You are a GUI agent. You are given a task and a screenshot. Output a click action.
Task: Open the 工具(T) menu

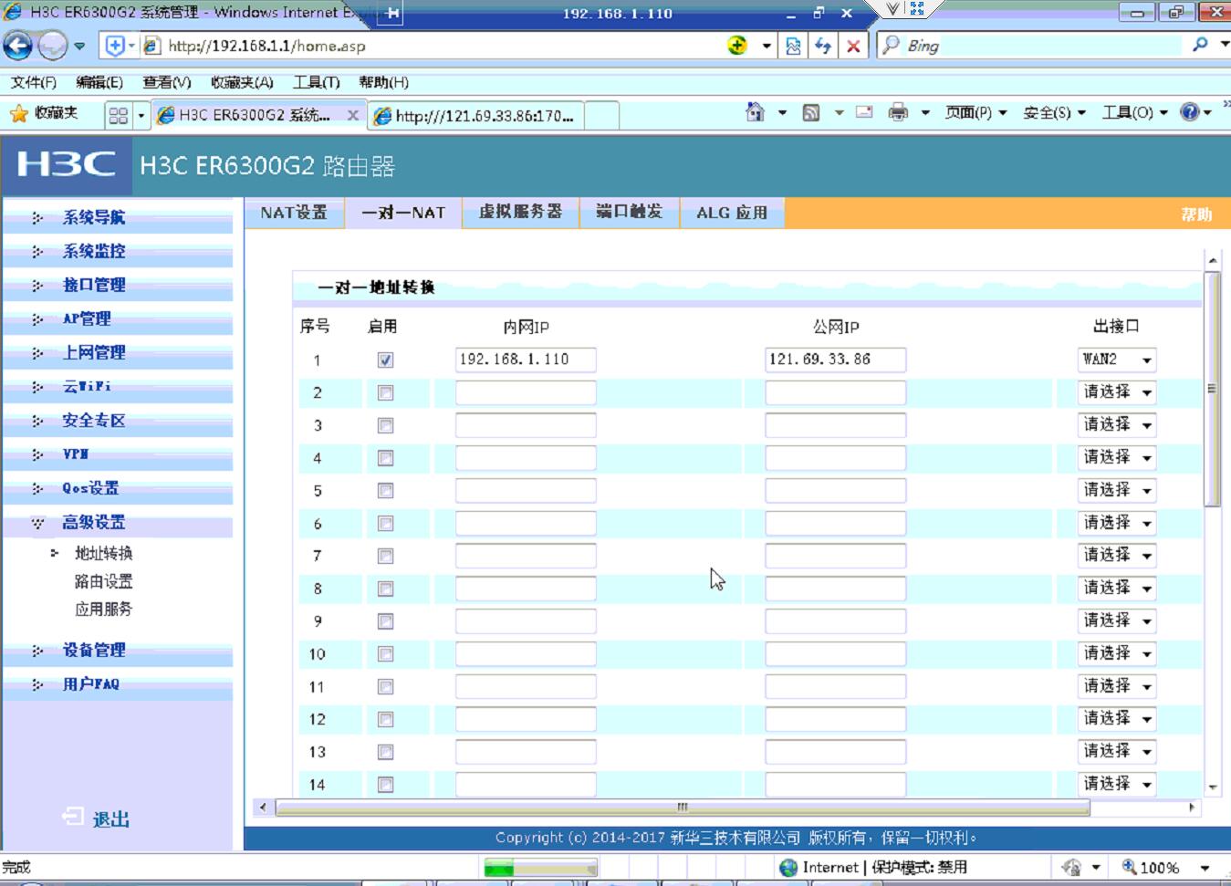pyautogui.click(x=316, y=82)
